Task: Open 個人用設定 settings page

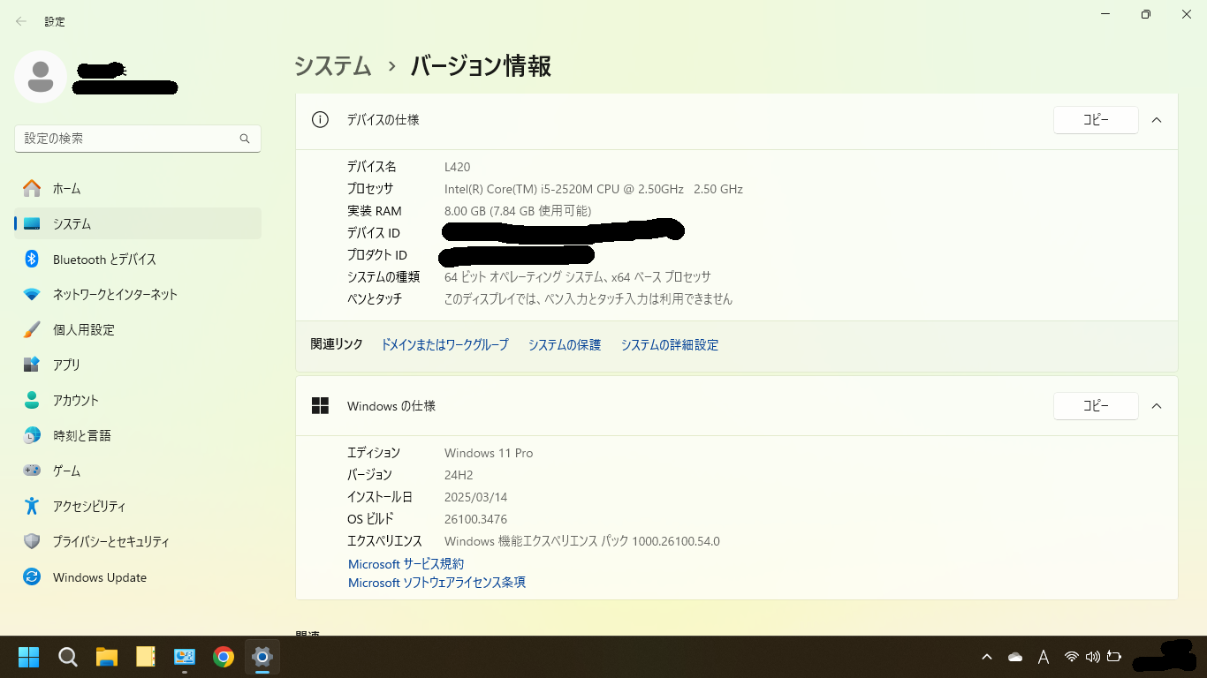Action: [x=138, y=329]
